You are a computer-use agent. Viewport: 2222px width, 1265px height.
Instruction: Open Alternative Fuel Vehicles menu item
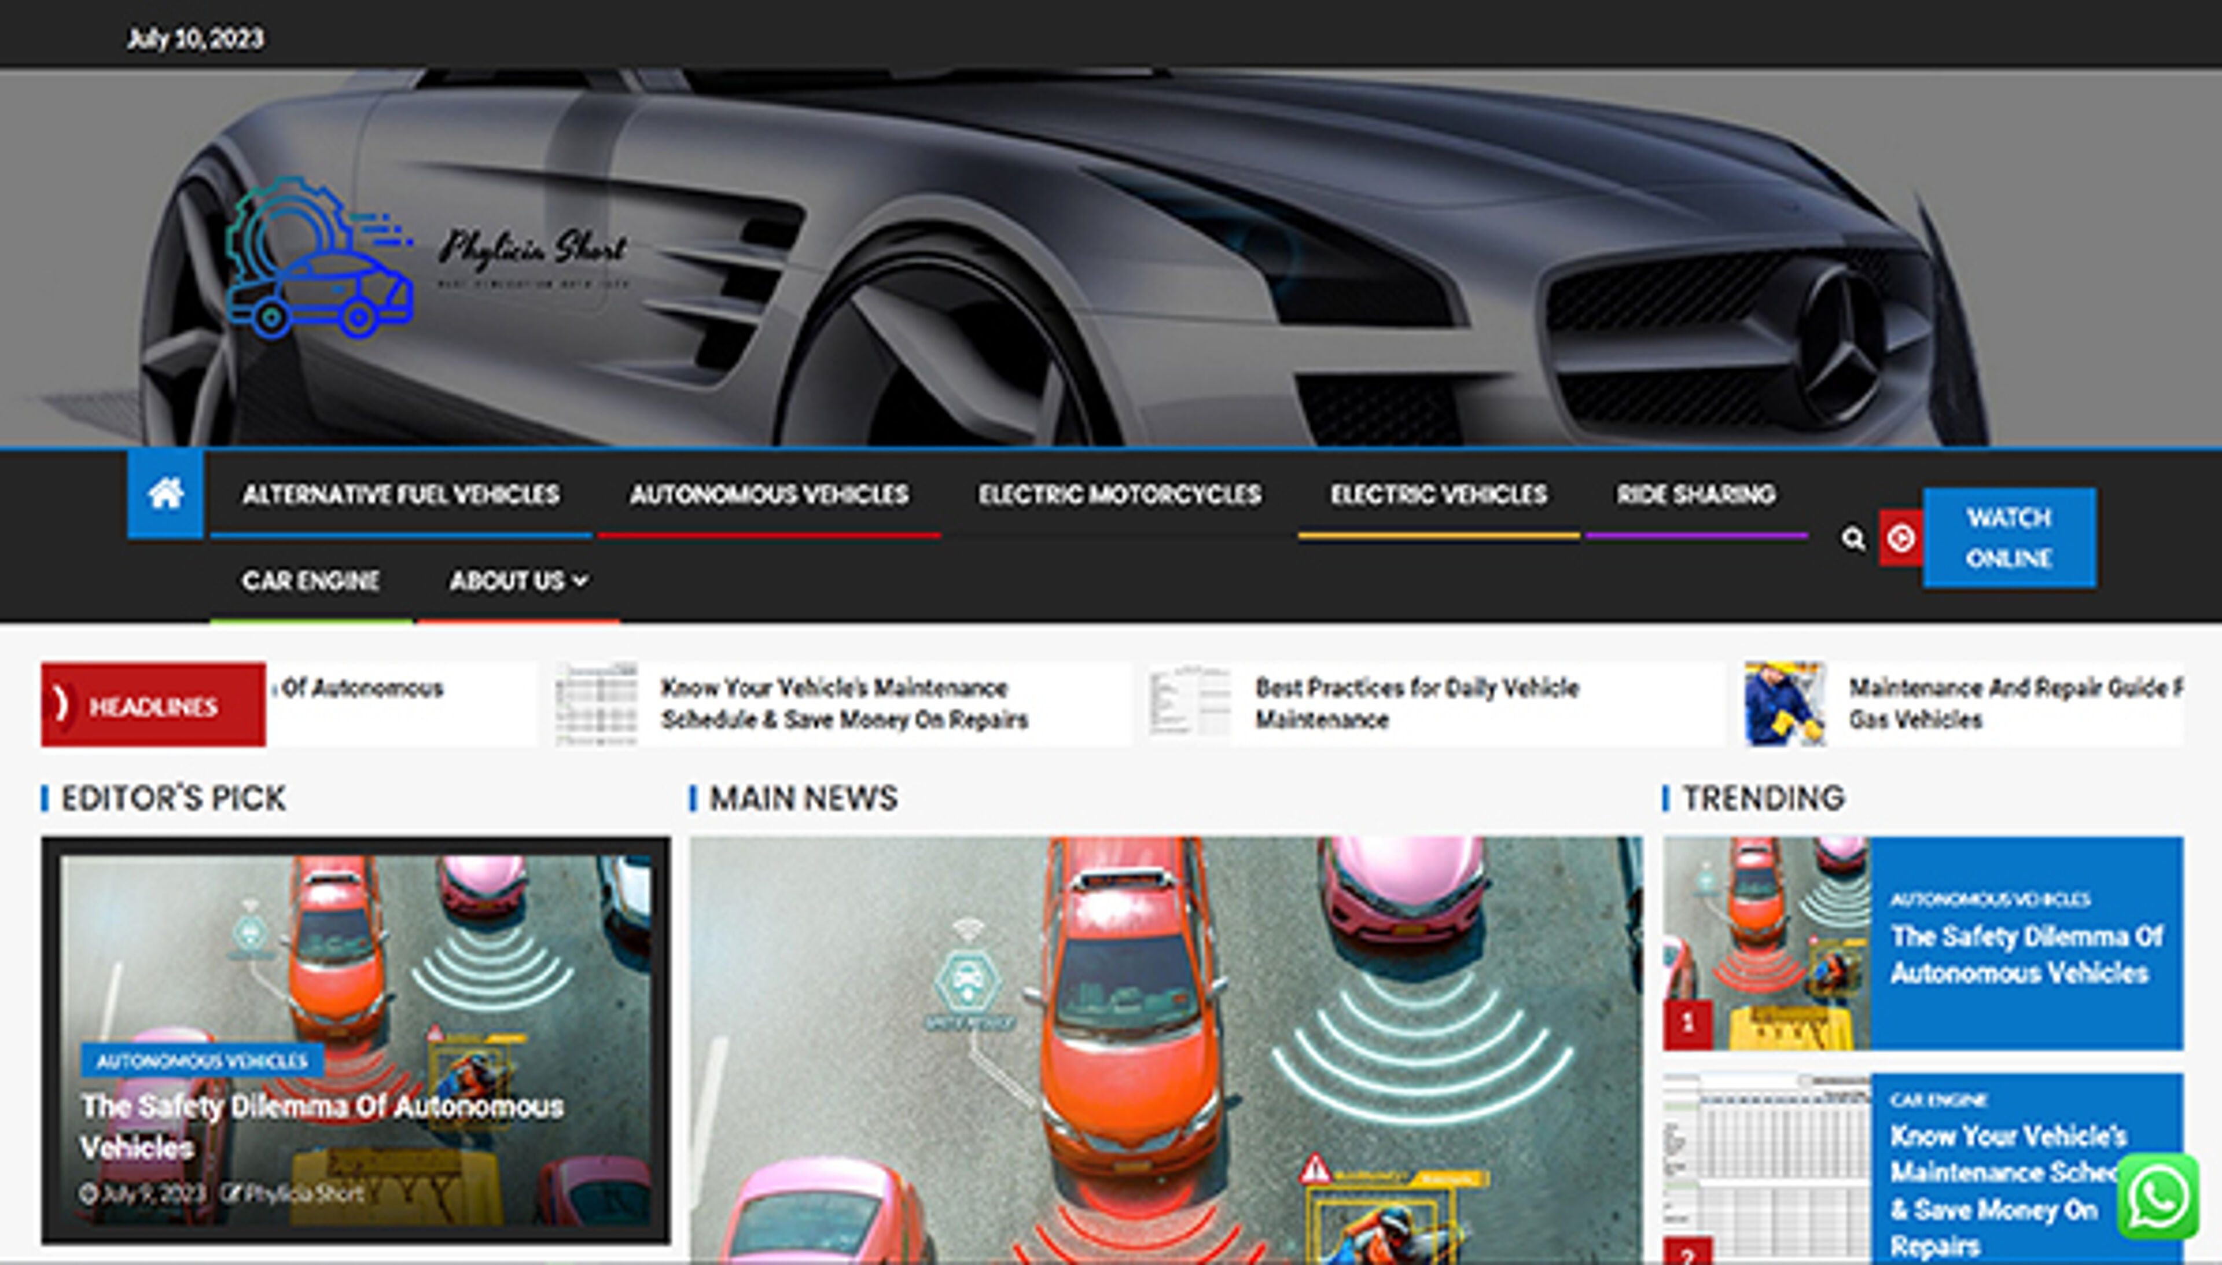[400, 494]
